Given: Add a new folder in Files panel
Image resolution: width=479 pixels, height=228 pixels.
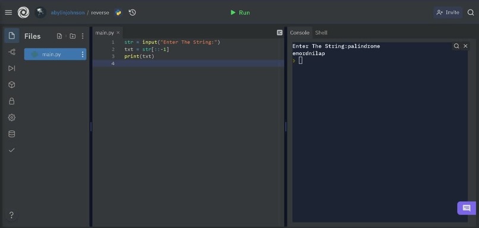Looking at the screenshot, I should pos(73,36).
